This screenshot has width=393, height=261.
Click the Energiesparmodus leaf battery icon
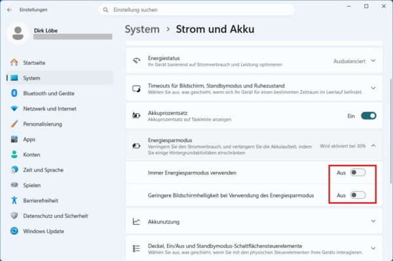(136, 146)
